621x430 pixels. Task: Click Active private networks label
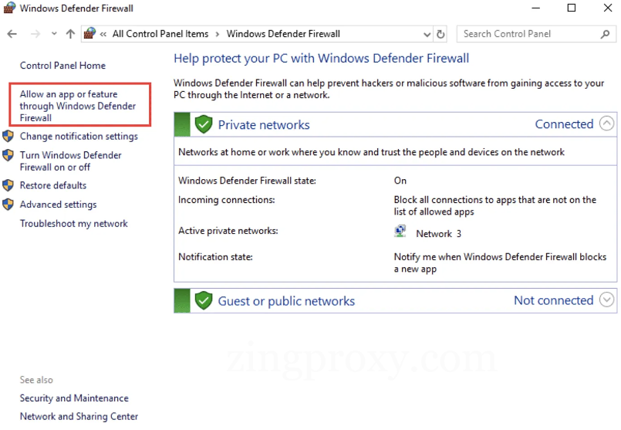228,231
